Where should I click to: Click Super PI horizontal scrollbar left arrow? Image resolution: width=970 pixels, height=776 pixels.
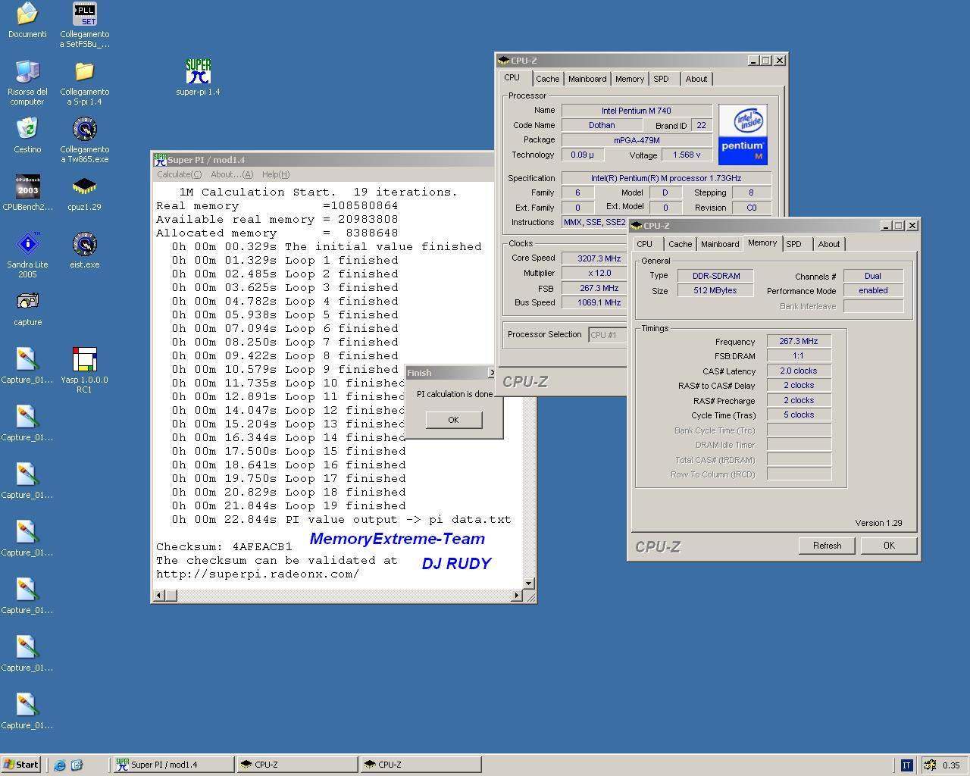tap(158, 596)
